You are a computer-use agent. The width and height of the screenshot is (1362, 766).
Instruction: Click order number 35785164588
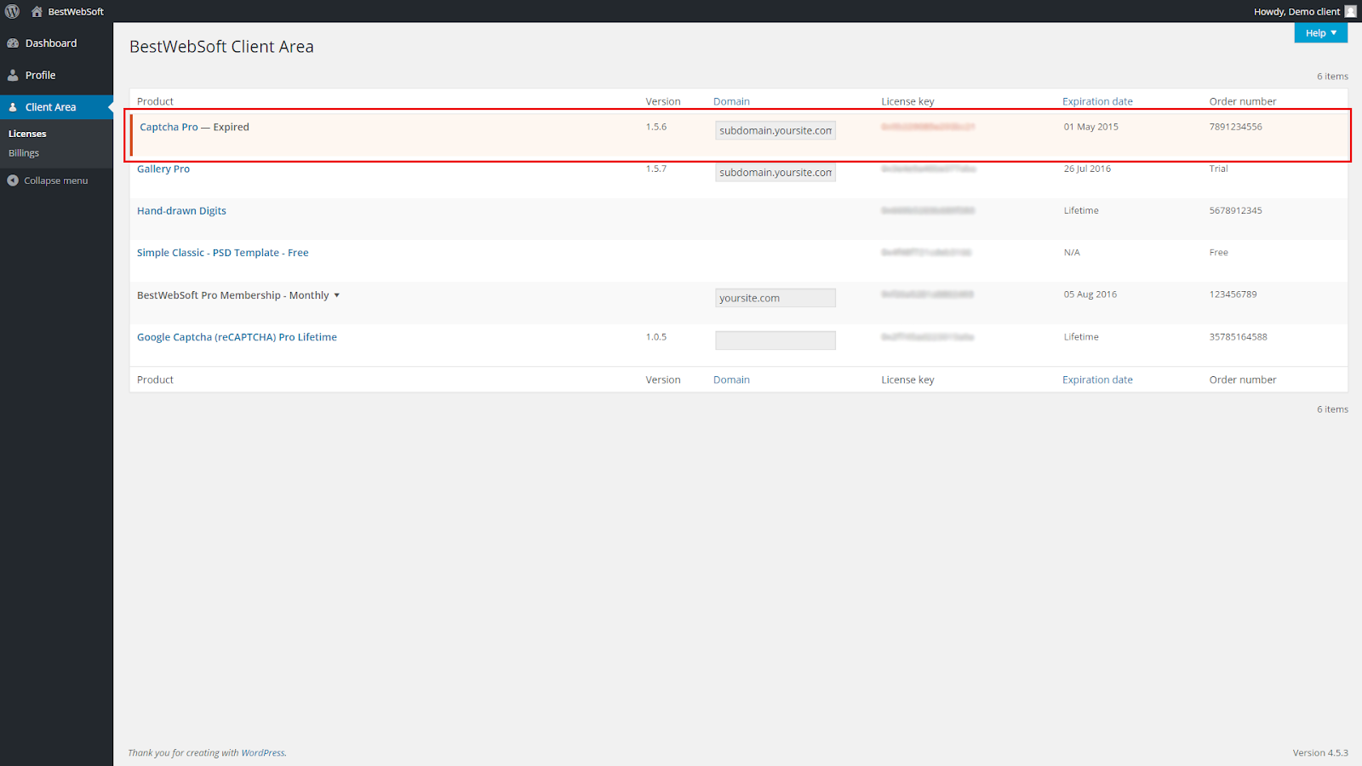[x=1238, y=337]
